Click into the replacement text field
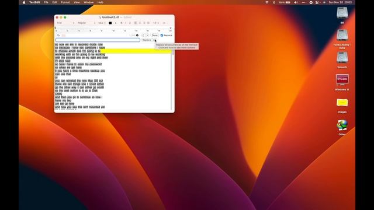Viewport: 374px width, 210px height. [98, 40]
